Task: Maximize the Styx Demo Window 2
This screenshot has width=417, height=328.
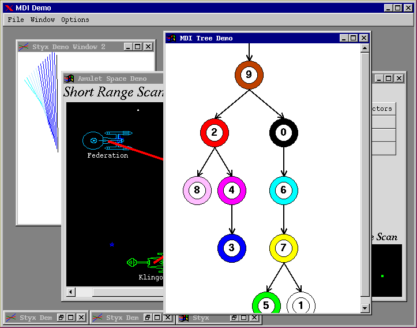Action: [x=138, y=47]
